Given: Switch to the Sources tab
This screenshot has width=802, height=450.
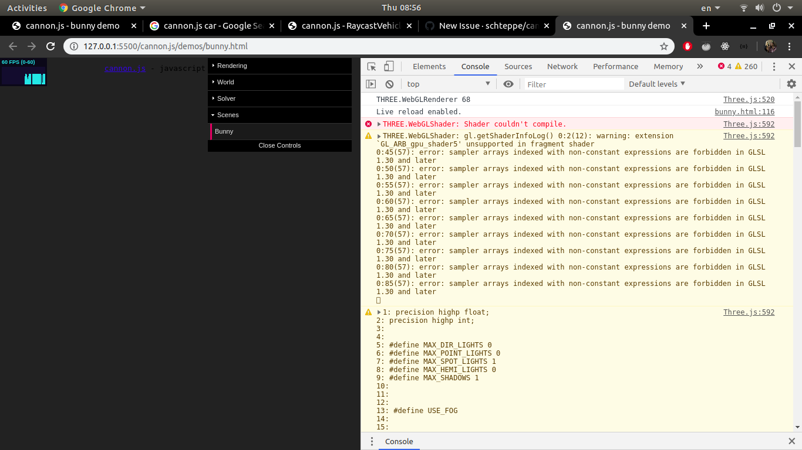Looking at the screenshot, I should pos(518,66).
